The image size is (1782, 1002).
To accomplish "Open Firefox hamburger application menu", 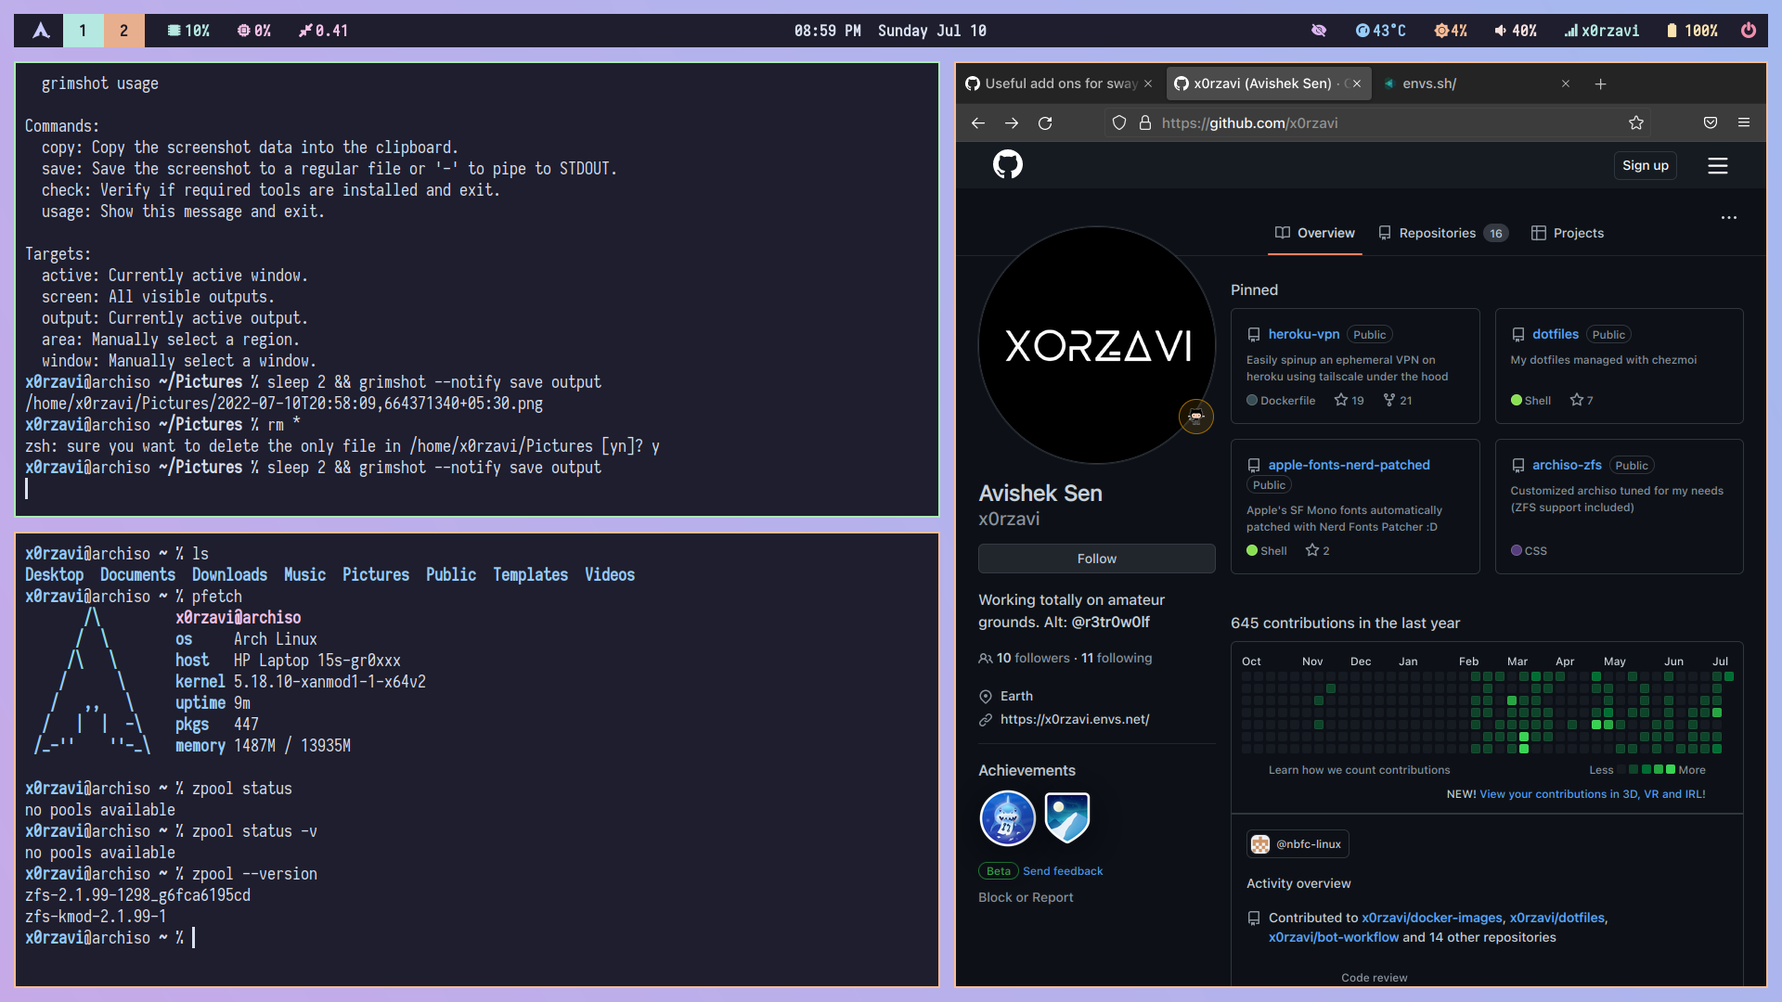I will coord(1744,123).
